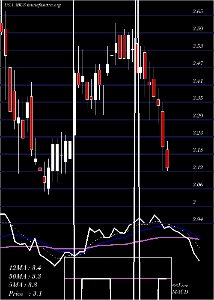Click the 2.94 price axis label
The image size is (214, 300).
coord(198,219)
